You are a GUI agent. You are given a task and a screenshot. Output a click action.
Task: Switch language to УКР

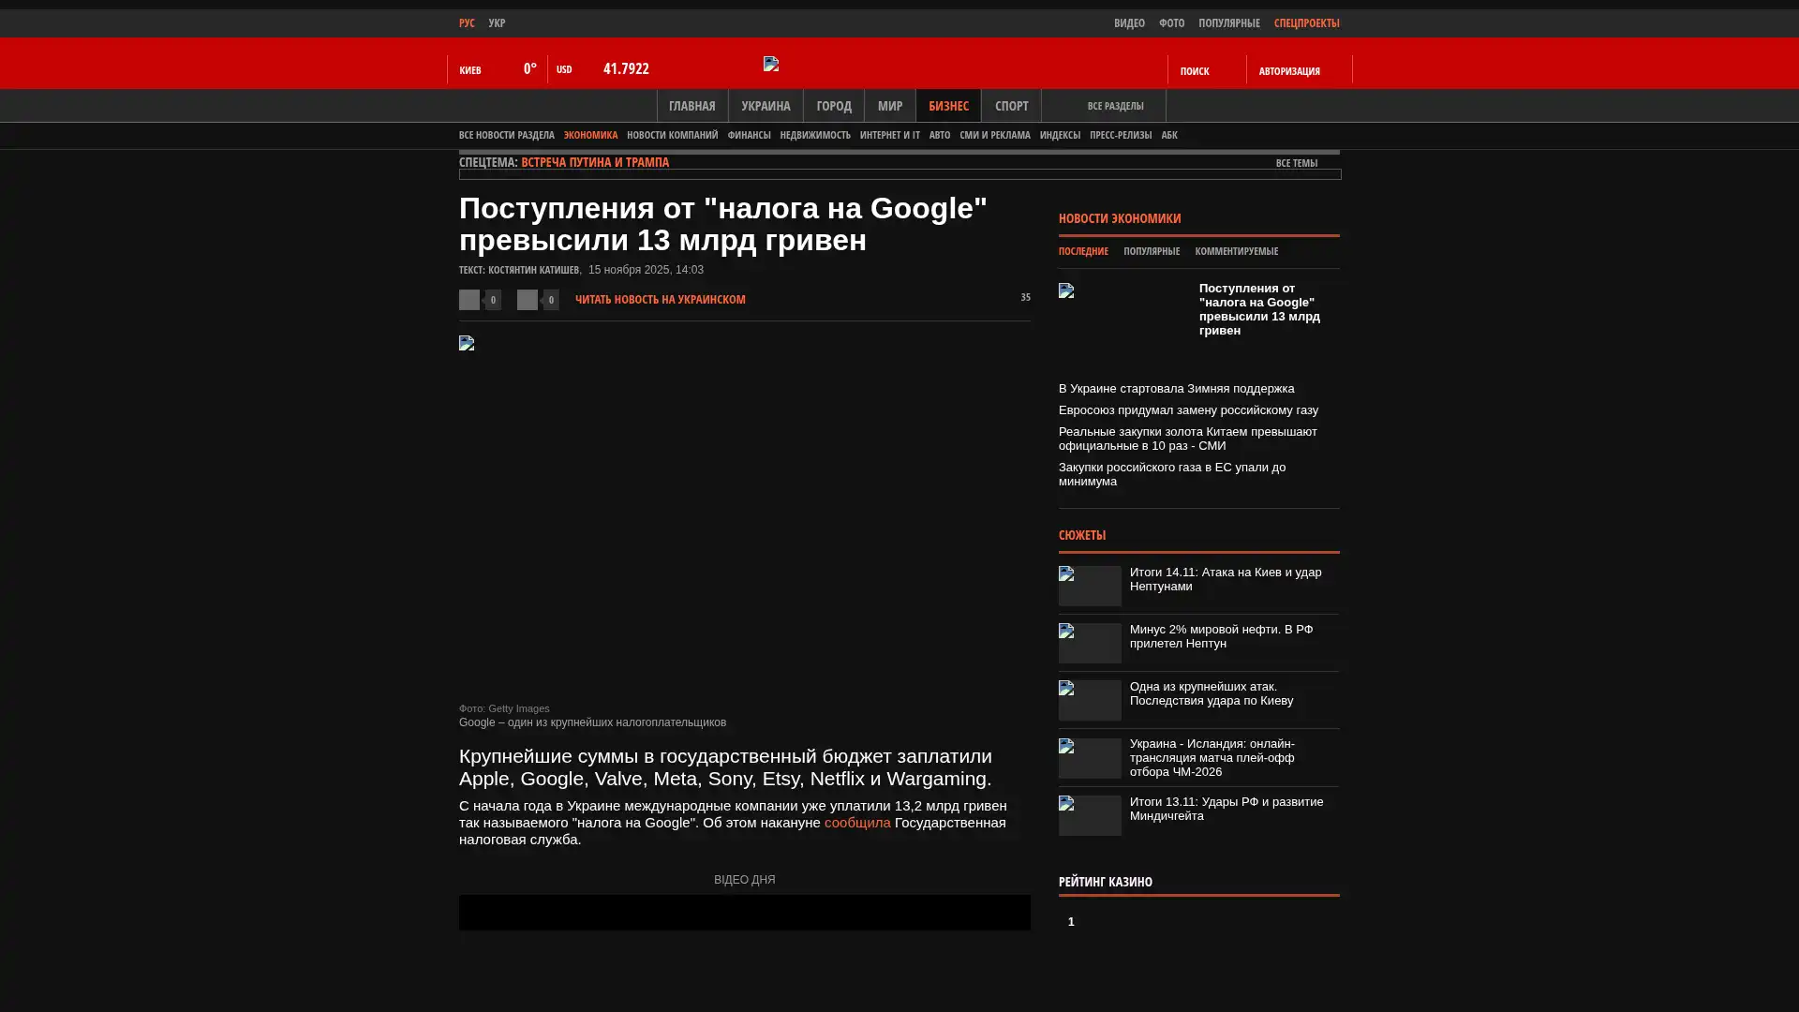497,23
